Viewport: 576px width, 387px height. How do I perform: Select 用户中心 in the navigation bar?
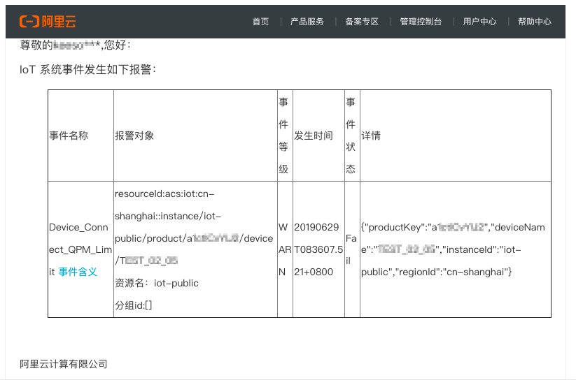[479, 22]
